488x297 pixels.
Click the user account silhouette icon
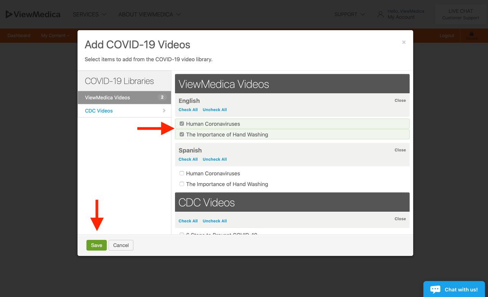380,14
